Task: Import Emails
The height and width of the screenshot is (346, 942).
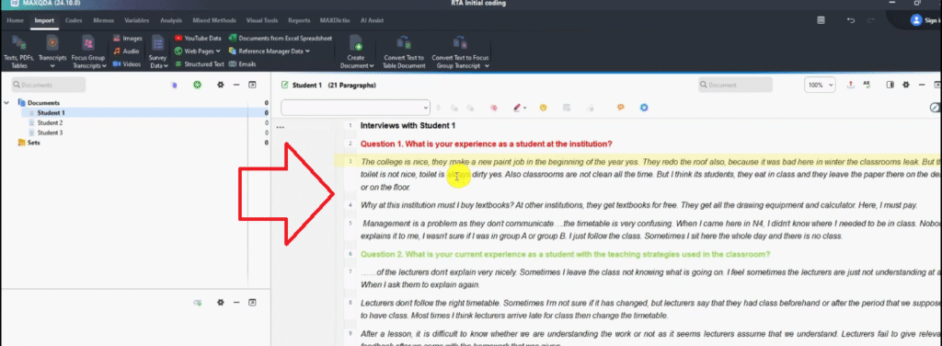Action: [x=243, y=63]
